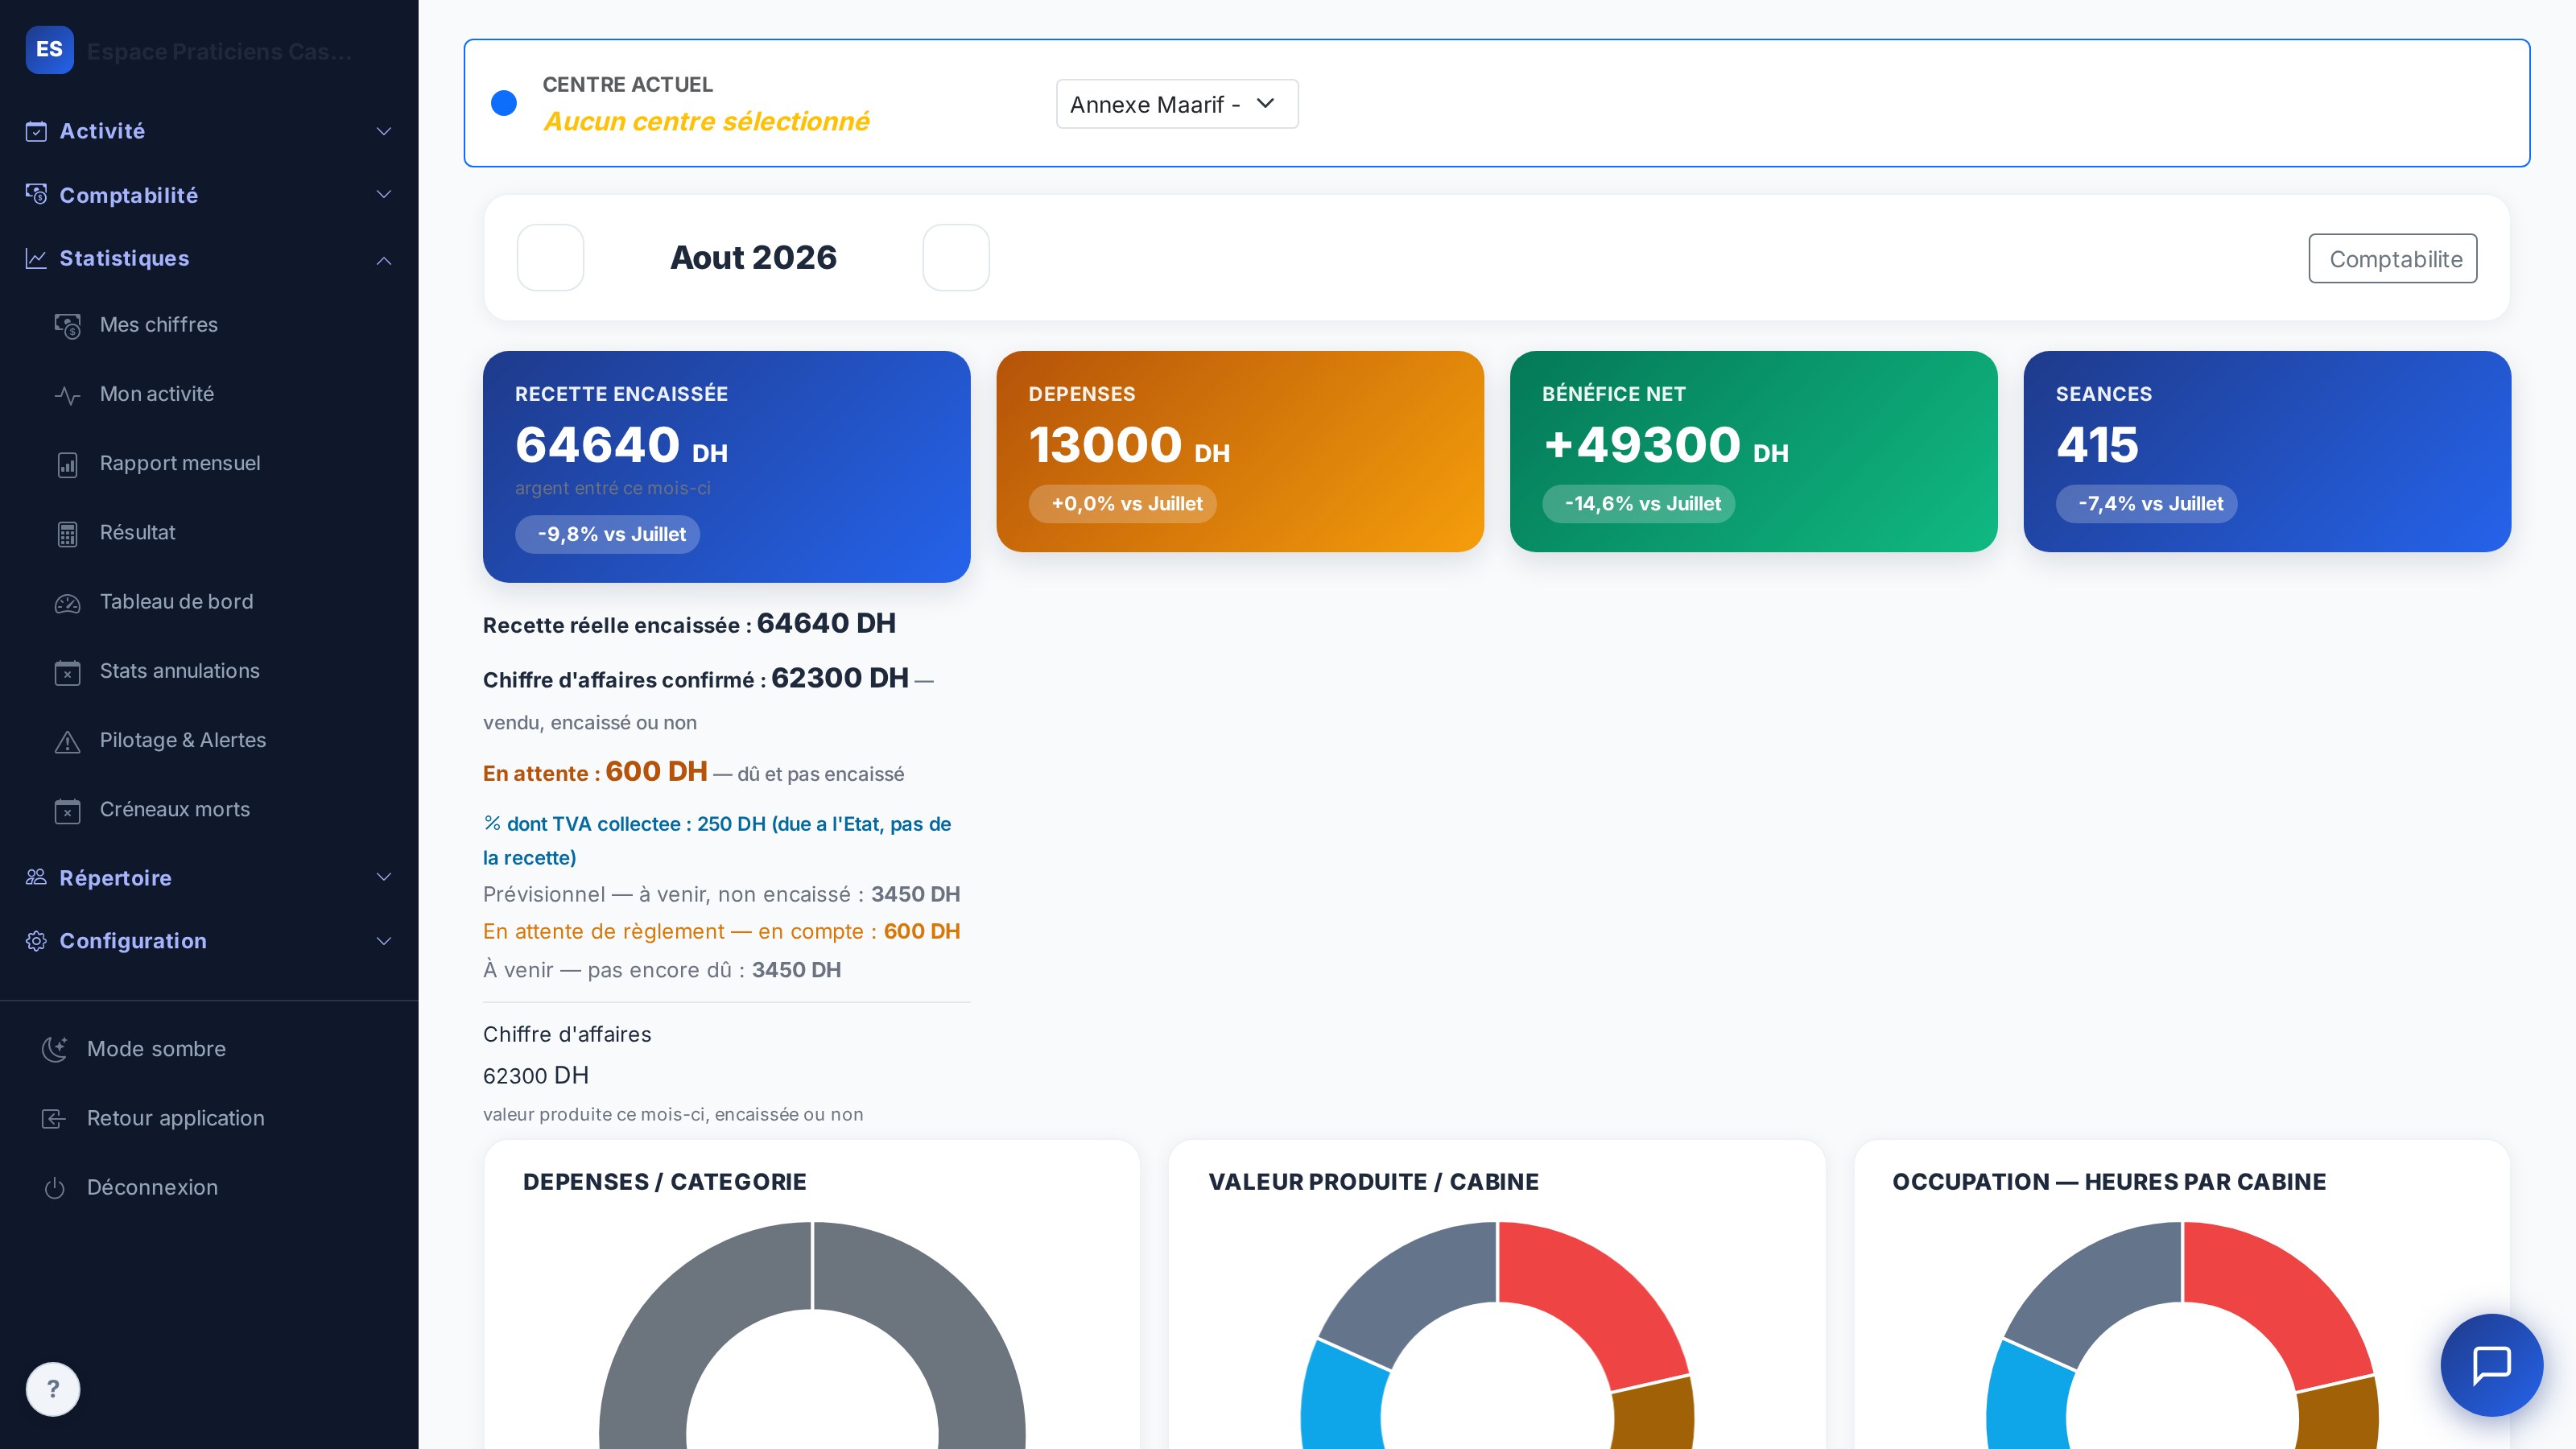The height and width of the screenshot is (1449, 2576).
Task: Click the "VALEUR PRODUITE / CABINE" chart title
Action: [x=1373, y=1182]
